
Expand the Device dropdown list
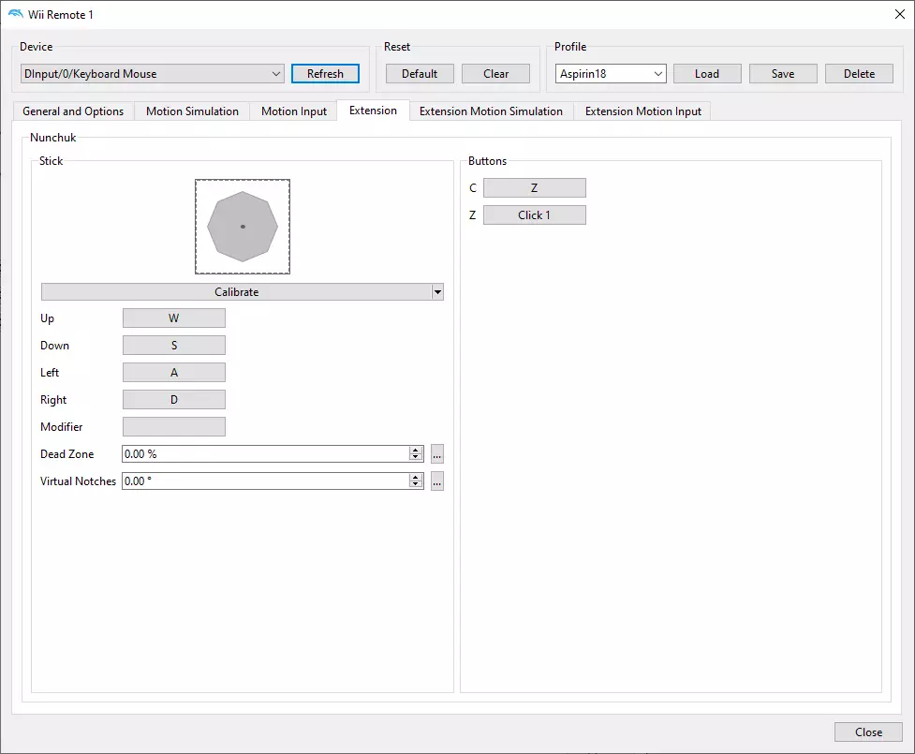pos(275,74)
